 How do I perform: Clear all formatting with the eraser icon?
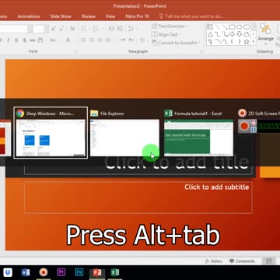(x=72, y=29)
